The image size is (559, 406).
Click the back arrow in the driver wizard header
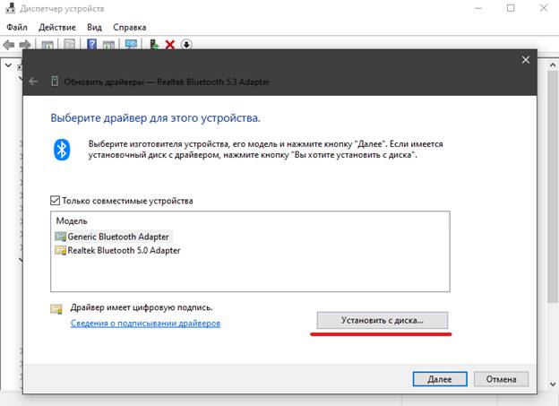(x=34, y=82)
